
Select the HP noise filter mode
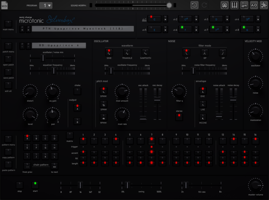[x=223, y=53]
